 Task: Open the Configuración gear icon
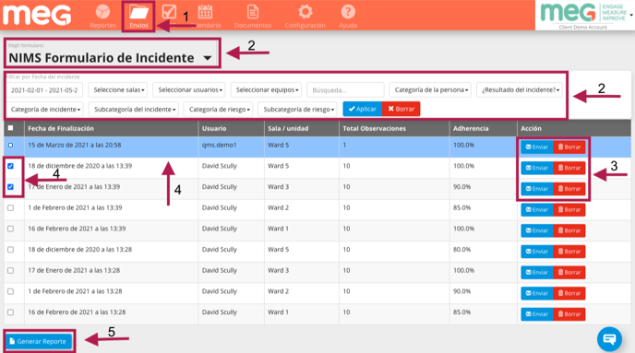[x=305, y=12]
